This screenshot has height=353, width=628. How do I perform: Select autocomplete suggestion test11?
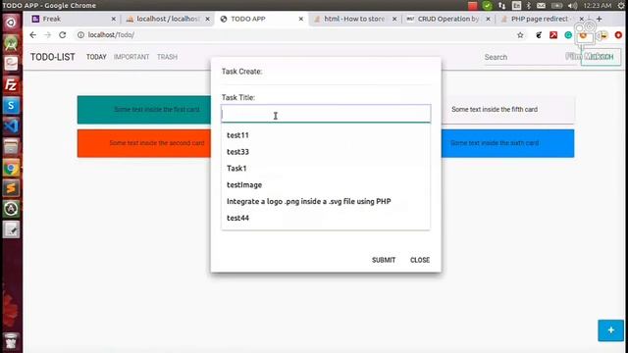[x=326, y=135]
